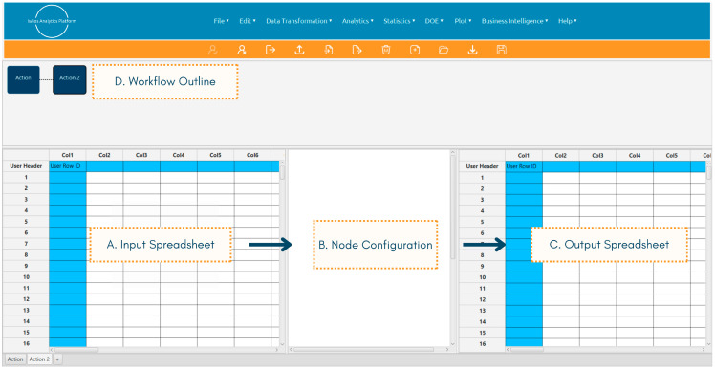
Task: Click the logout arrow icon in toolbar
Action: [271, 50]
